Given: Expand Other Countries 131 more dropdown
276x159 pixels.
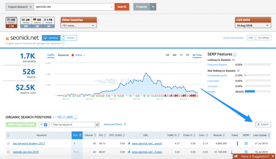Looking at the screenshot, I should (x=79, y=26).
